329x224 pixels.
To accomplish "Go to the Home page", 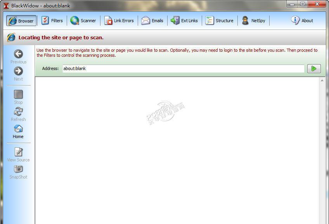I will [x=18, y=131].
